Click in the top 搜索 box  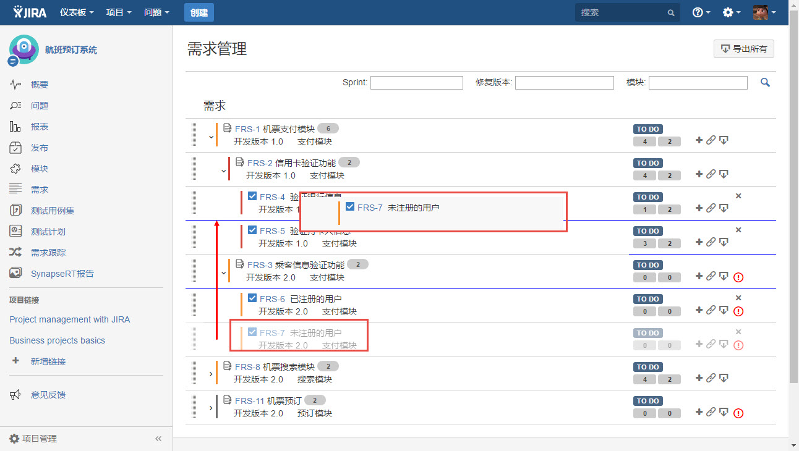pos(627,12)
